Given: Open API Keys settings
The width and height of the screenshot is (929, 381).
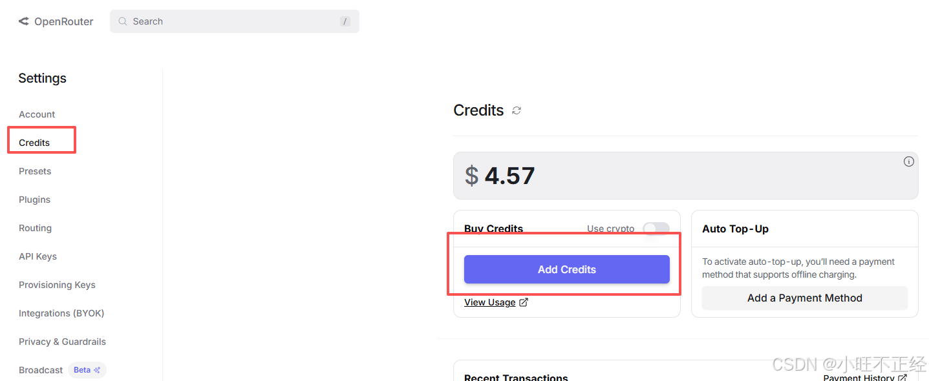Looking at the screenshot, I should [37, 256].
